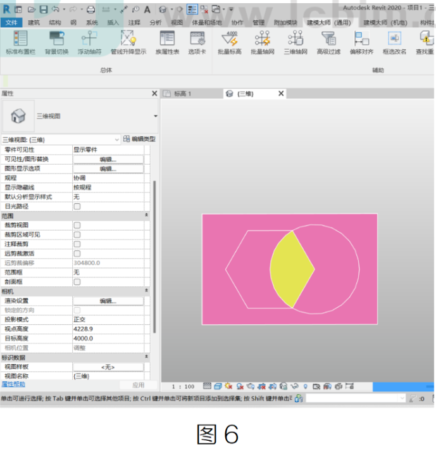
Task: Click the 视图样板 <无> button
Action: coord(108,367)
